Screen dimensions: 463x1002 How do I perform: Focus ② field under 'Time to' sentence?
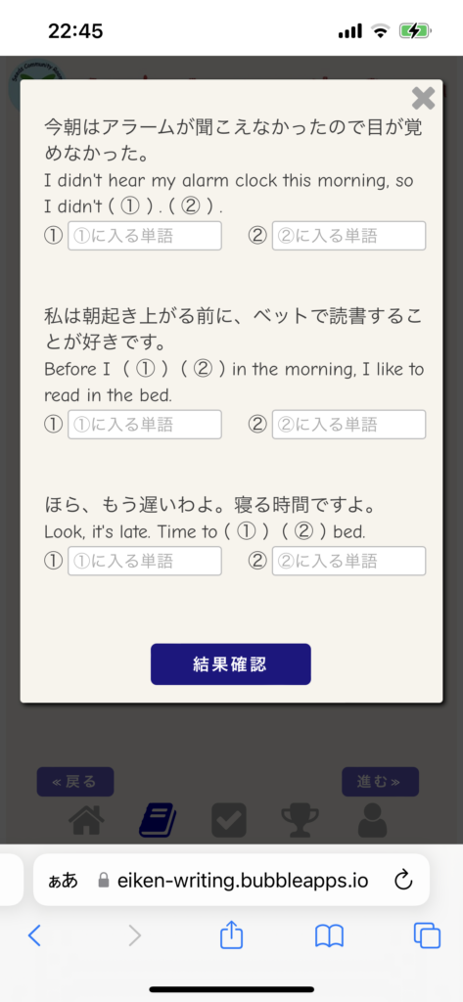[349, 561]
